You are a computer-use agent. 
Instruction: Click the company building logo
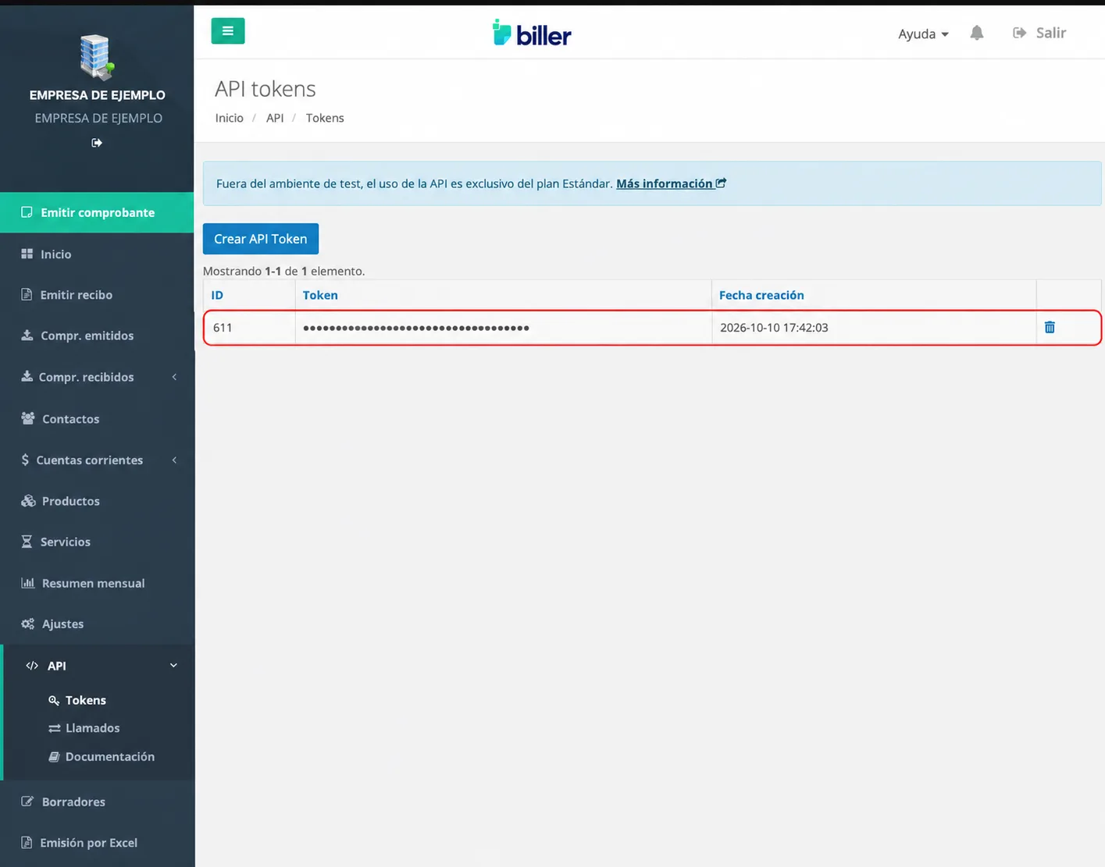(97, 57)
